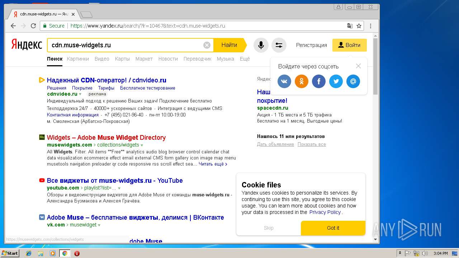The height and width of the screenshot is (258, 459).
Task: Switch to Картинки tab
Action: (x=78, y=59)
